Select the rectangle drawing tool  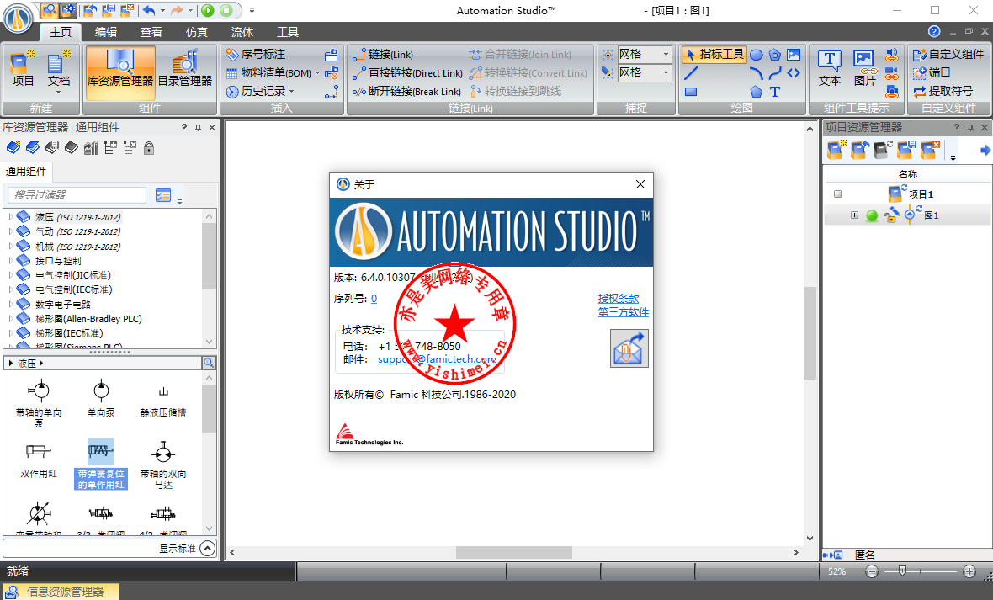pos(691,92)
